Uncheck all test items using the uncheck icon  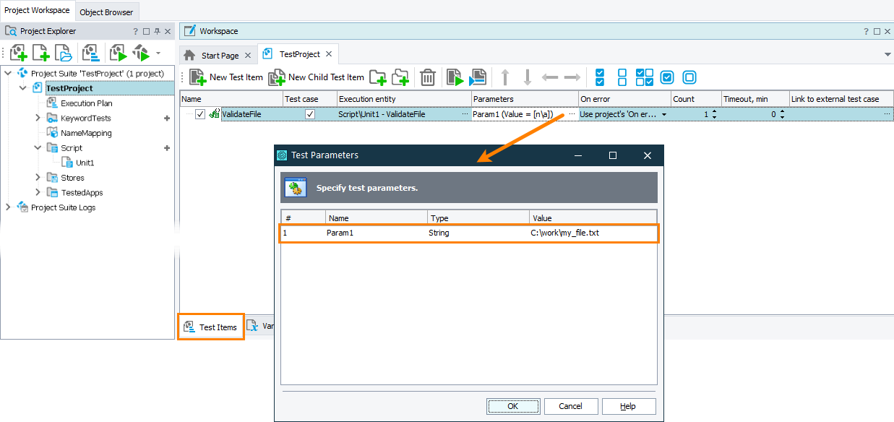point(621,77)
